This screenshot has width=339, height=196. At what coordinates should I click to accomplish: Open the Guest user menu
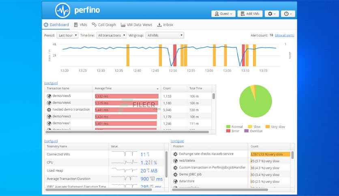point(223,14)
